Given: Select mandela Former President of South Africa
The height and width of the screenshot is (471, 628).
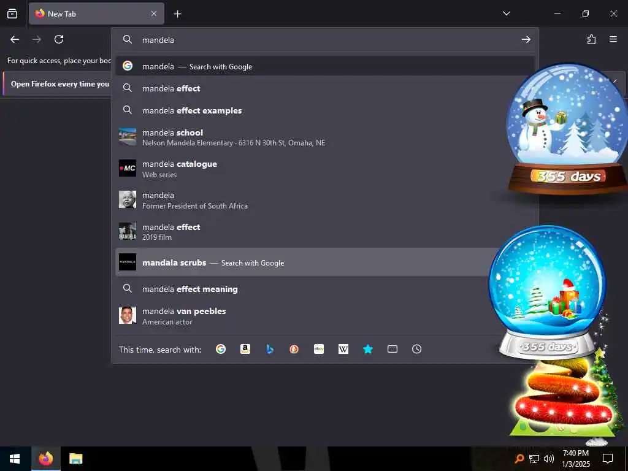Looking at the screenshot, I should (324, 200).
